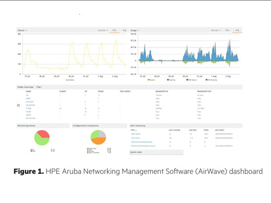Click the Quick Links panel header
This screenshot has width=271, height=203.
[156, 152]
